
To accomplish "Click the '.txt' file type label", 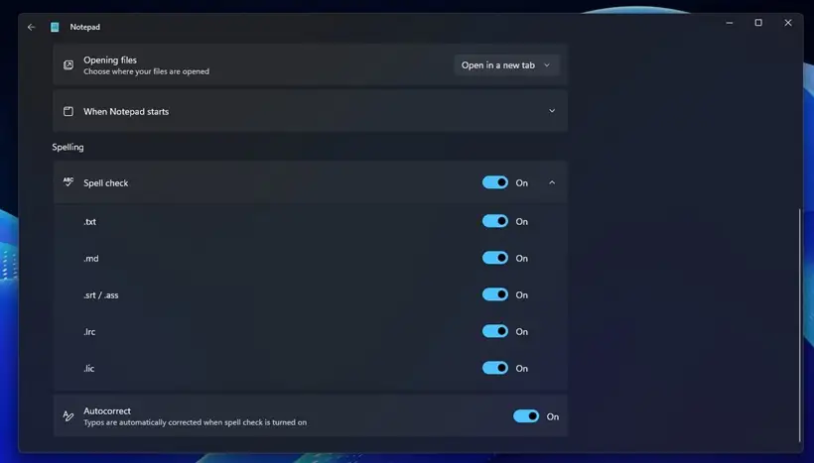I will (x=89, y=222).
